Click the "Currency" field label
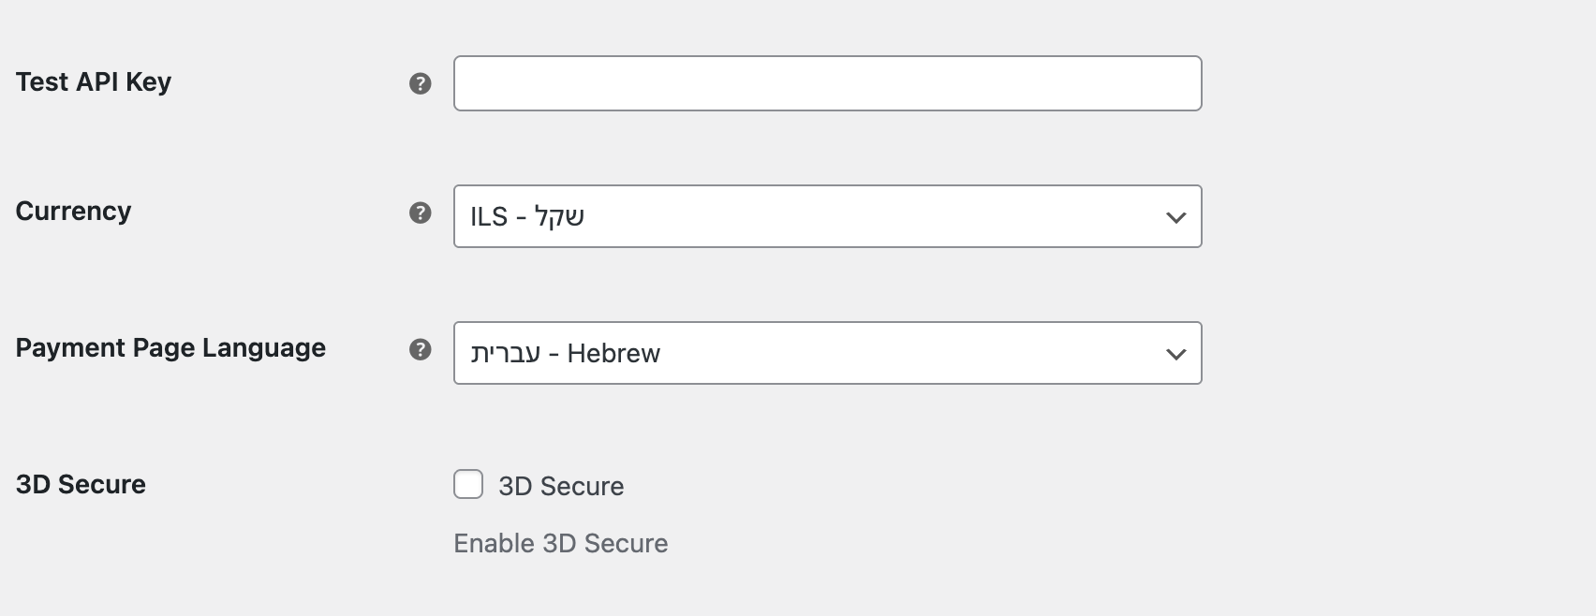The height and width of the screenshot is (616, 1596). point(73,212)
